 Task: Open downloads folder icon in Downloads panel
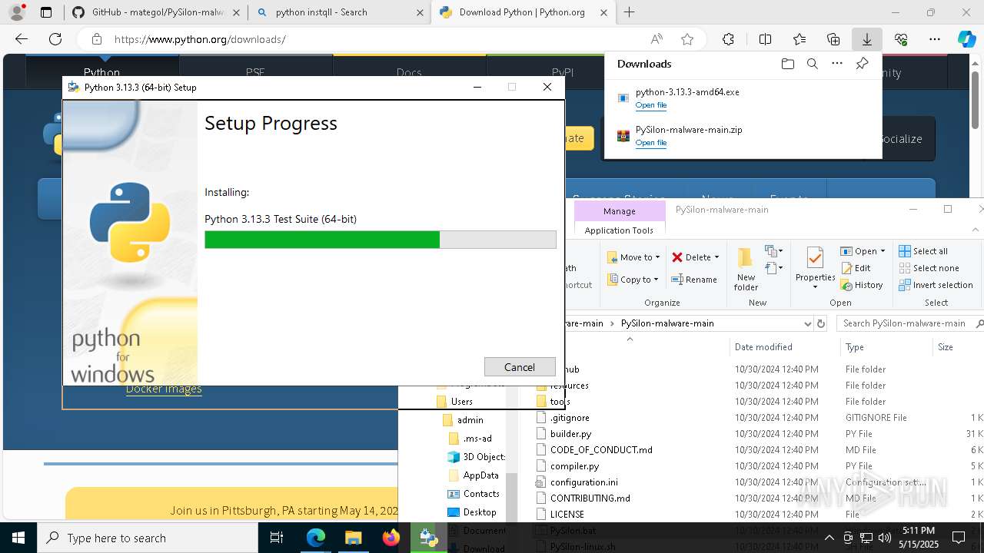(787, 64)
